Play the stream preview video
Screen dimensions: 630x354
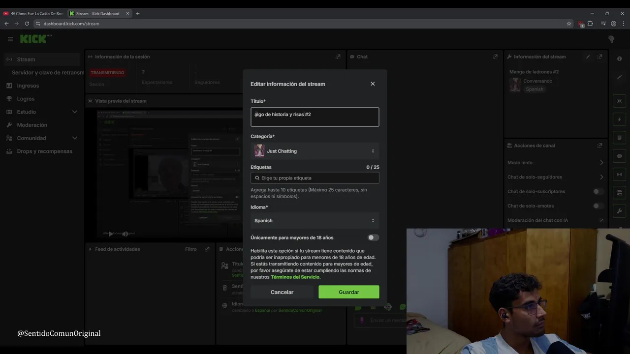pos(111,234)
